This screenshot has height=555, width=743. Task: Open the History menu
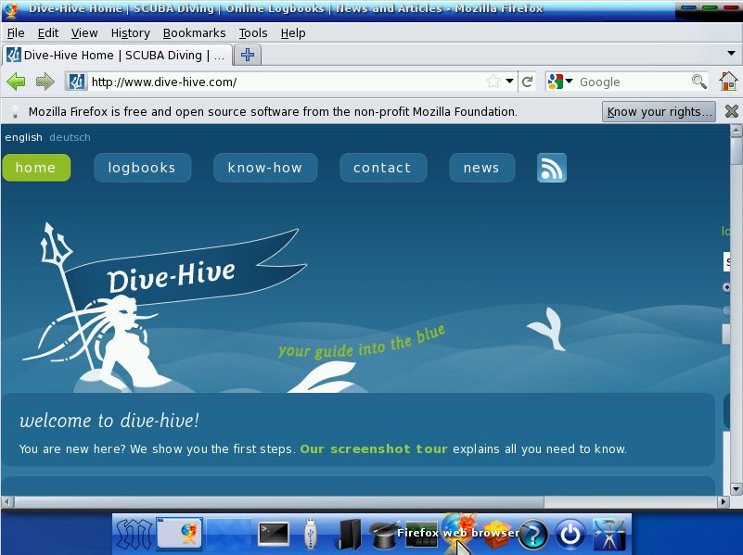point(130,33)
